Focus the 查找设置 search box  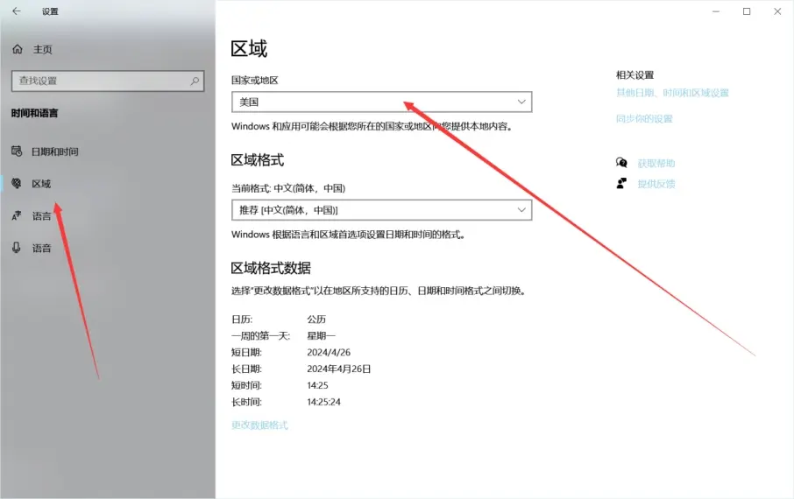point(108,81)
